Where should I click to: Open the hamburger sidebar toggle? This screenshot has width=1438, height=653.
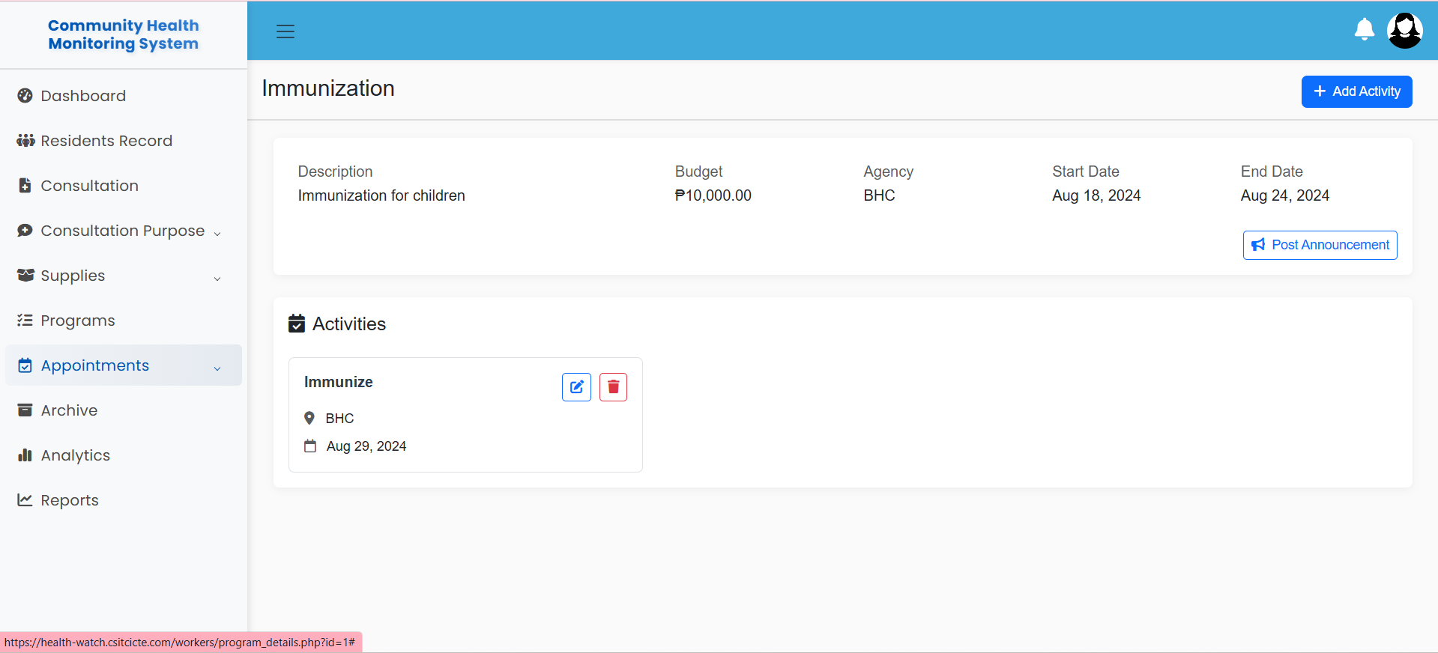286,31
